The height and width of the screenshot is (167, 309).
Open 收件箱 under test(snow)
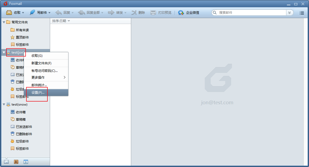21,112
